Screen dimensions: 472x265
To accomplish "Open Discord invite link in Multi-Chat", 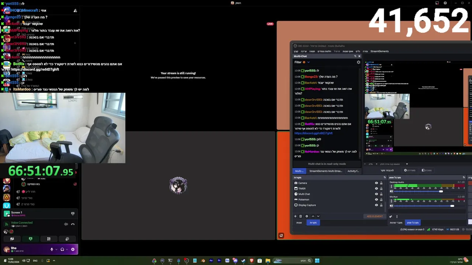I will 313,133.
